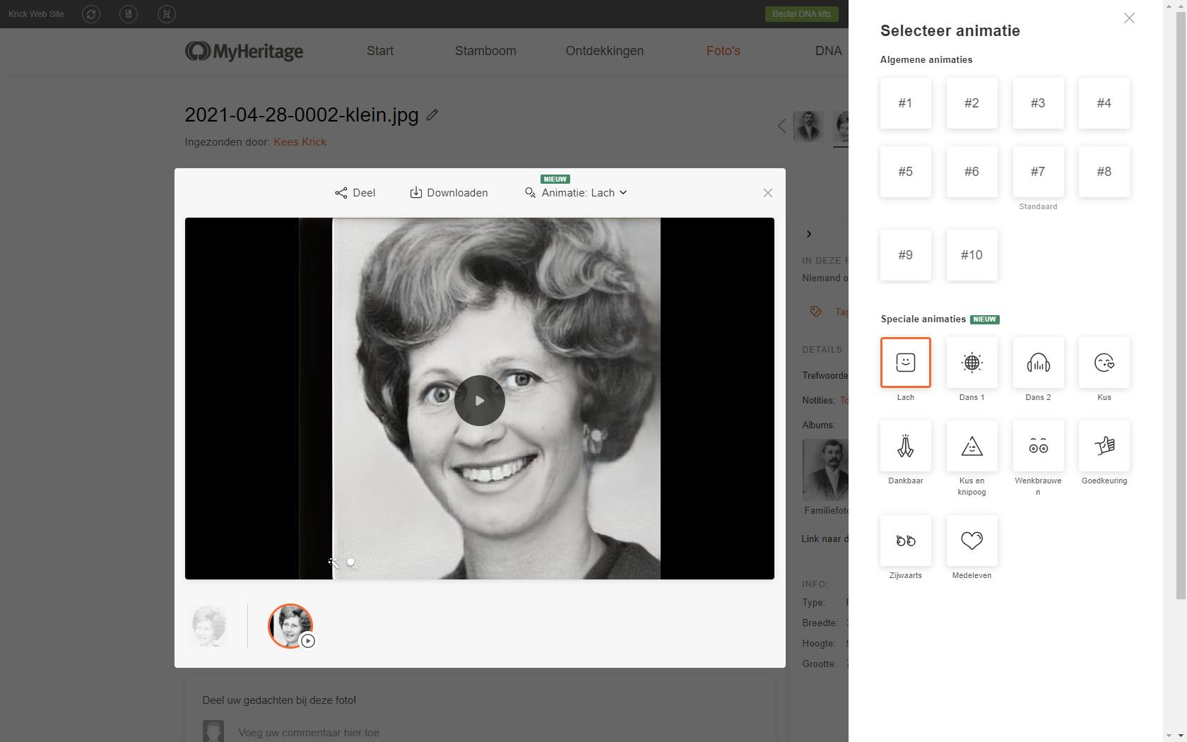Image resolution: width=1187 pixels, height=742 pixels.
Task: Select general animation #5
Action: point(905,172)
